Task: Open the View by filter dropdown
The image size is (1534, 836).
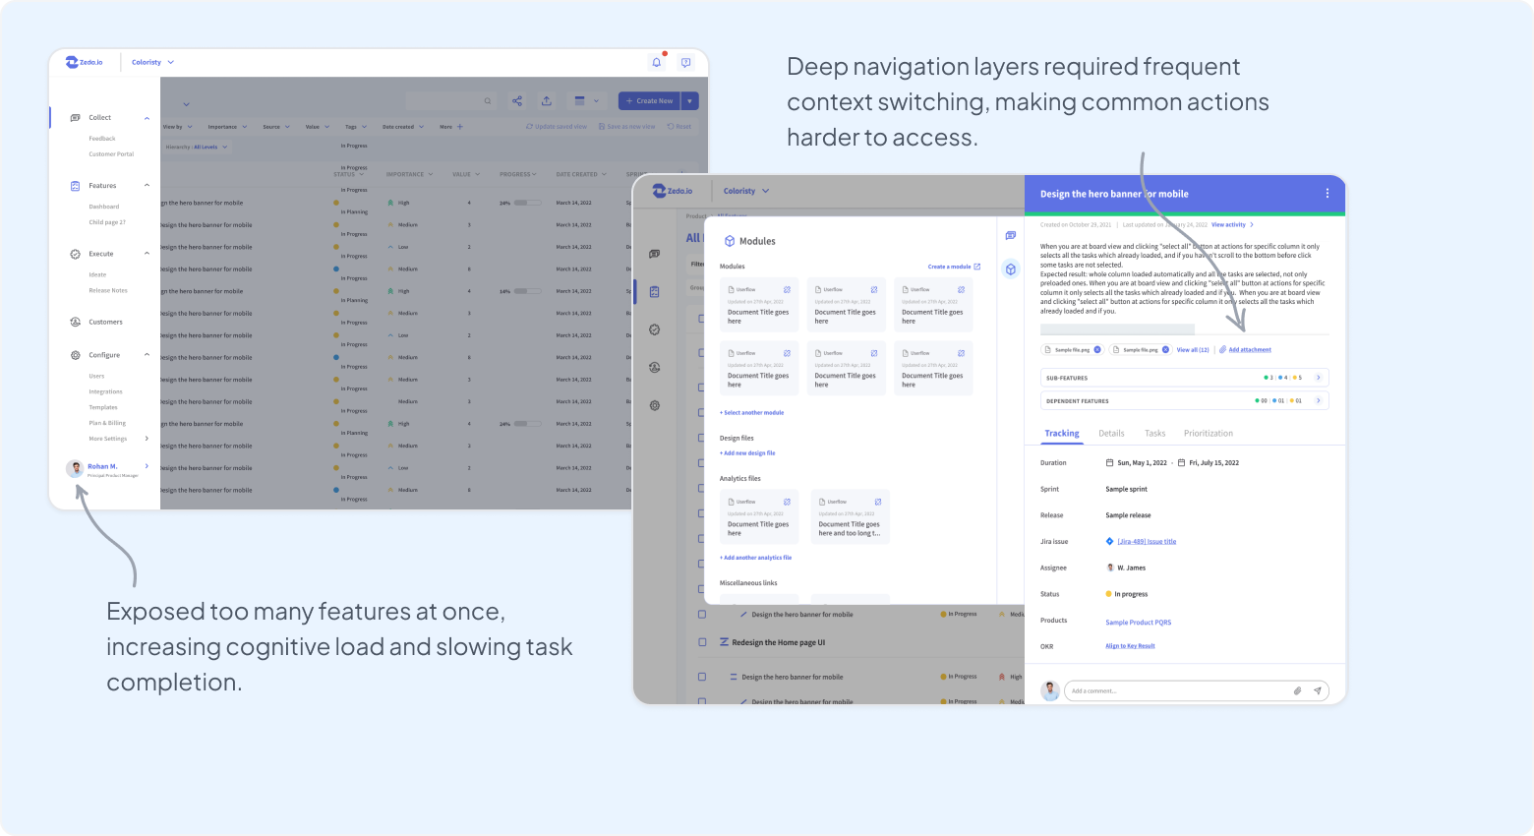Action: 178,127
